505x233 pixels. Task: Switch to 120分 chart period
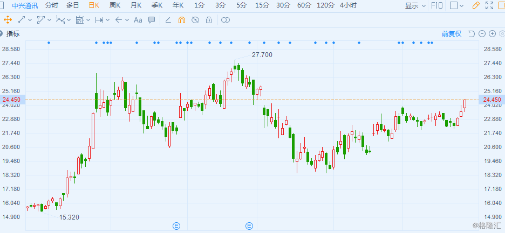tap(326, 5)
